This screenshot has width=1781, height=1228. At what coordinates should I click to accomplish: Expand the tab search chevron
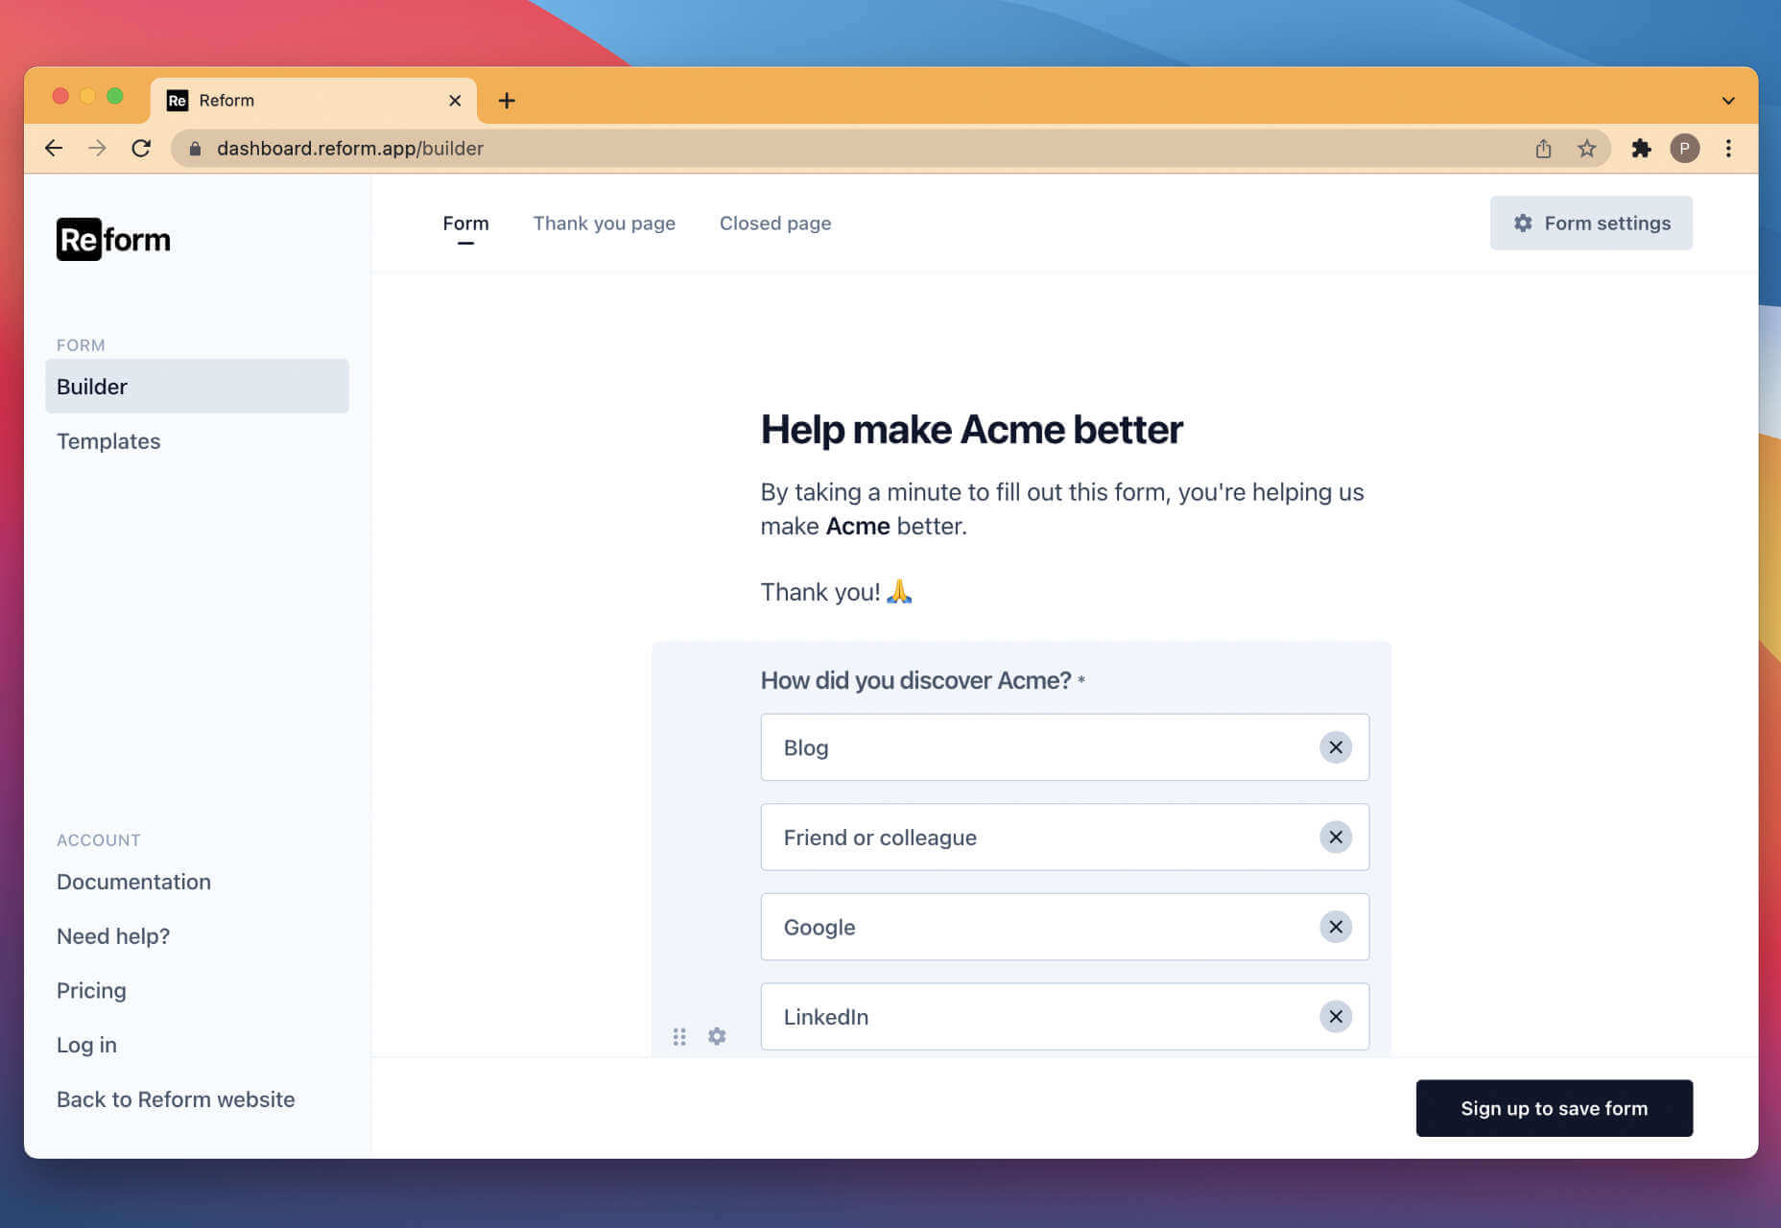coord(1728,101)
